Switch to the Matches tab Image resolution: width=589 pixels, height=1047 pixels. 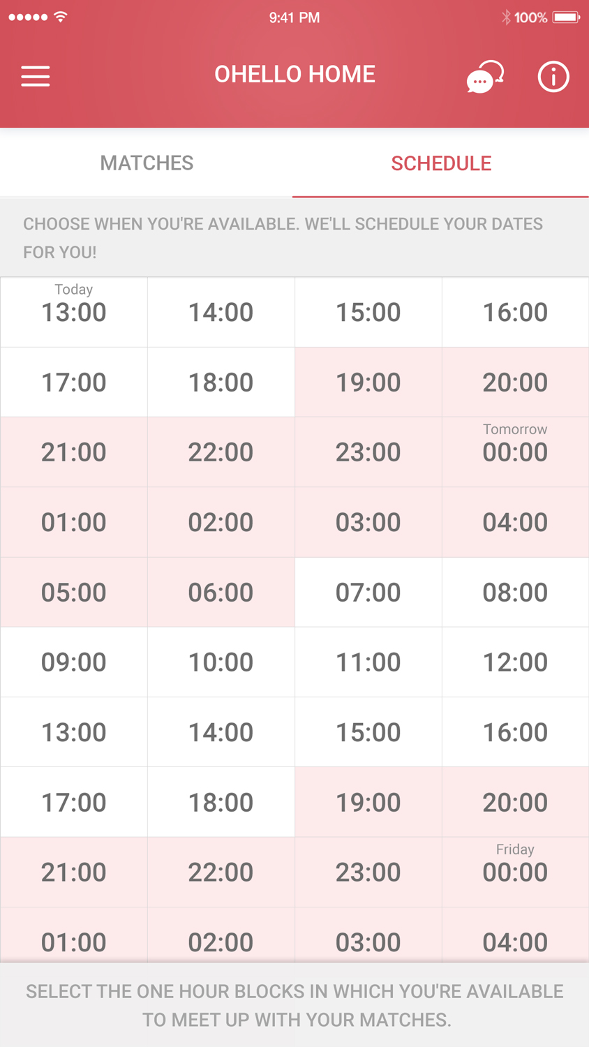pyautogui.click(x=147, y=163)
